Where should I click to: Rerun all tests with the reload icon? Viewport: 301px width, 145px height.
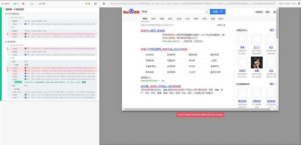pyautogui.click(x=95, y=4)
